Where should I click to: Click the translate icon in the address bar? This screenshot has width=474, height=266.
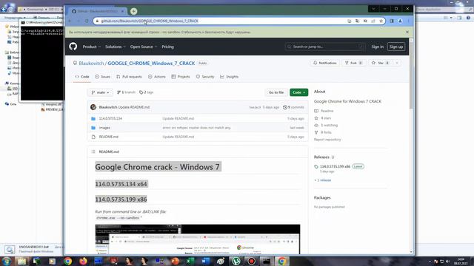pyautogui.click(x=357, y=21)
